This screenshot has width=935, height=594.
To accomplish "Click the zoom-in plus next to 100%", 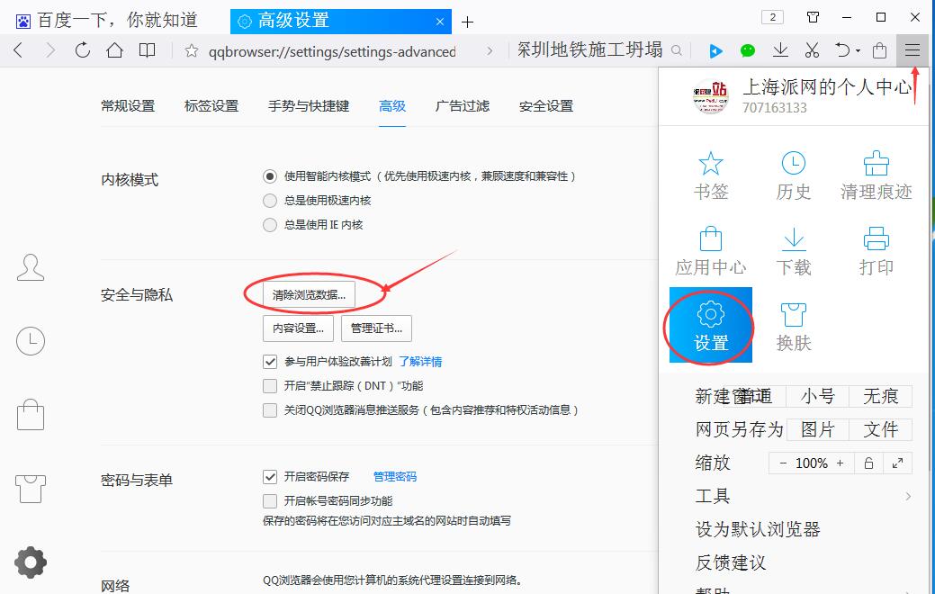I will point(841,463).
